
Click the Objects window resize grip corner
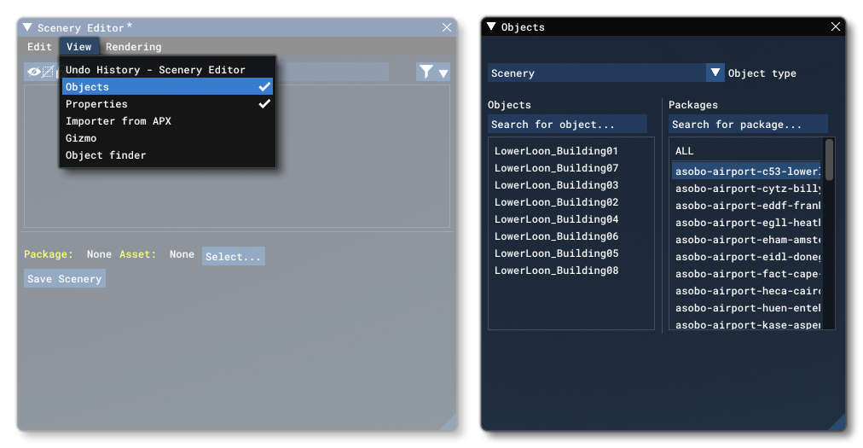click(838, 423)
